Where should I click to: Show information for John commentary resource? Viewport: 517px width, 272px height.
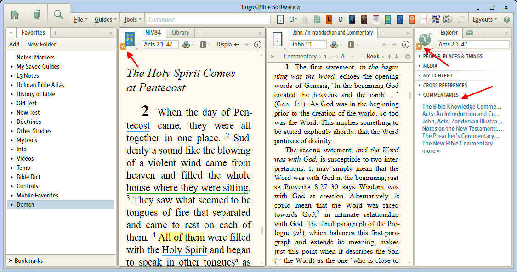pyautogui.click(x=406, y=45)
